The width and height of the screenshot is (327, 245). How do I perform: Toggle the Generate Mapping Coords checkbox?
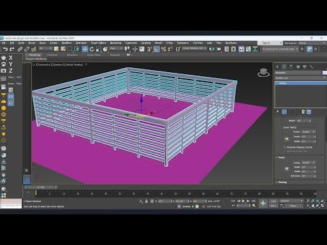click(284, 147)
